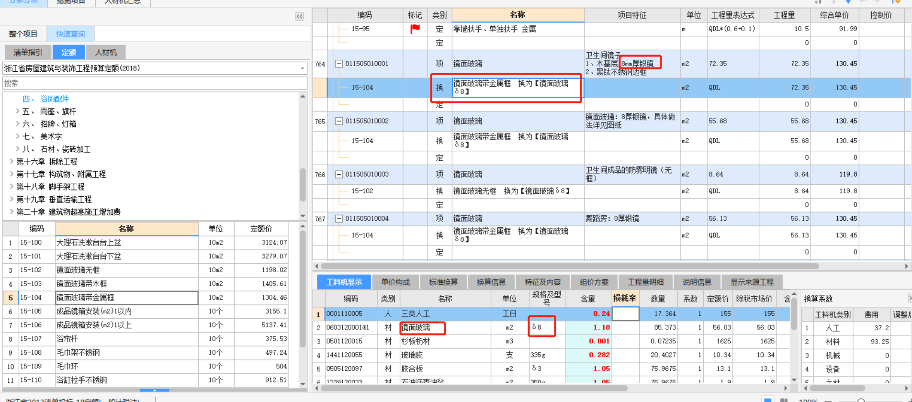912x402 pixels.
Task: Switch to the 快速查询 tab
Action: (x=70, y=34)
